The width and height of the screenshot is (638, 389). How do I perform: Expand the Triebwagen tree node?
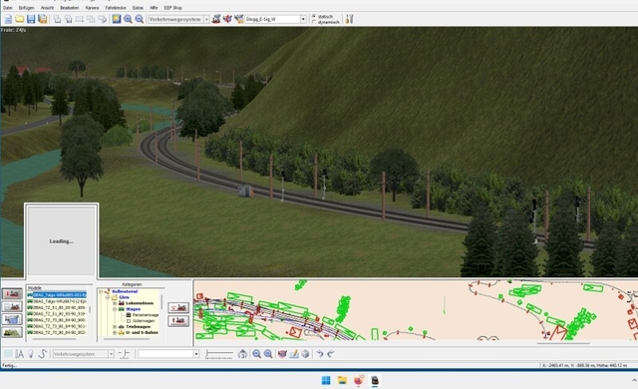pos(115,327)
